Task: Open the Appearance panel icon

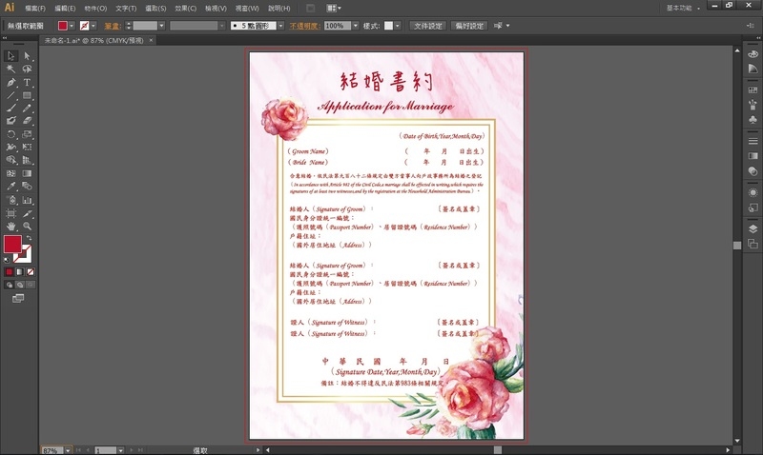Action: [753, 192]
